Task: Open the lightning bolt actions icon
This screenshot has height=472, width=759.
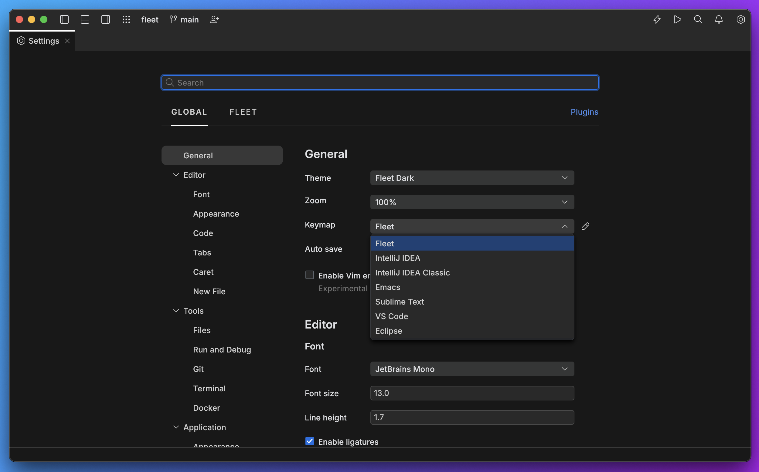Action: click(657, 19)
